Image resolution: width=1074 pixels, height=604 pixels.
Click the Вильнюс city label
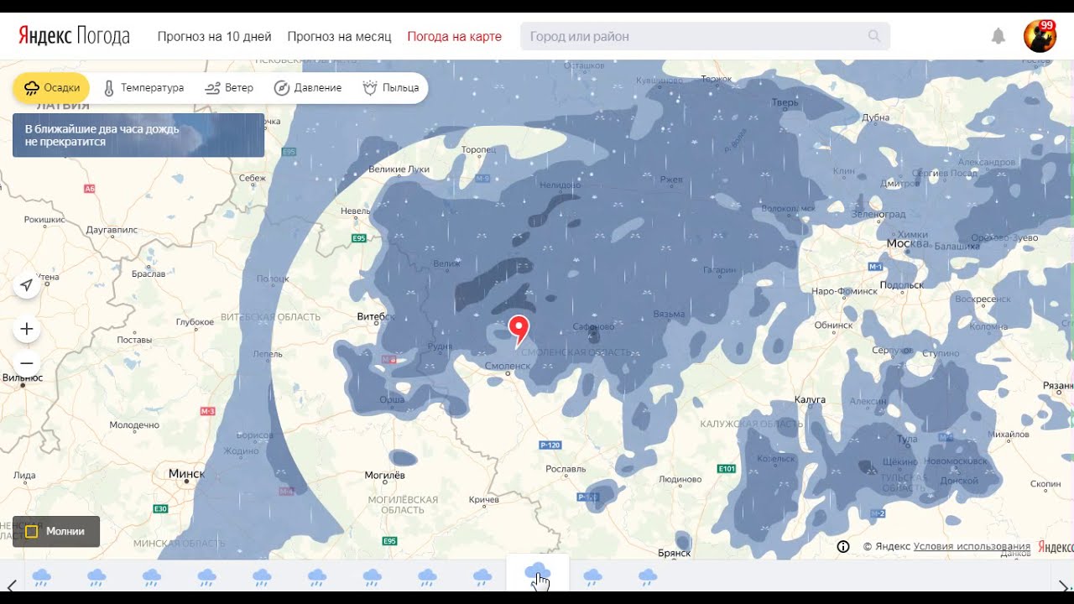[22, 377]
